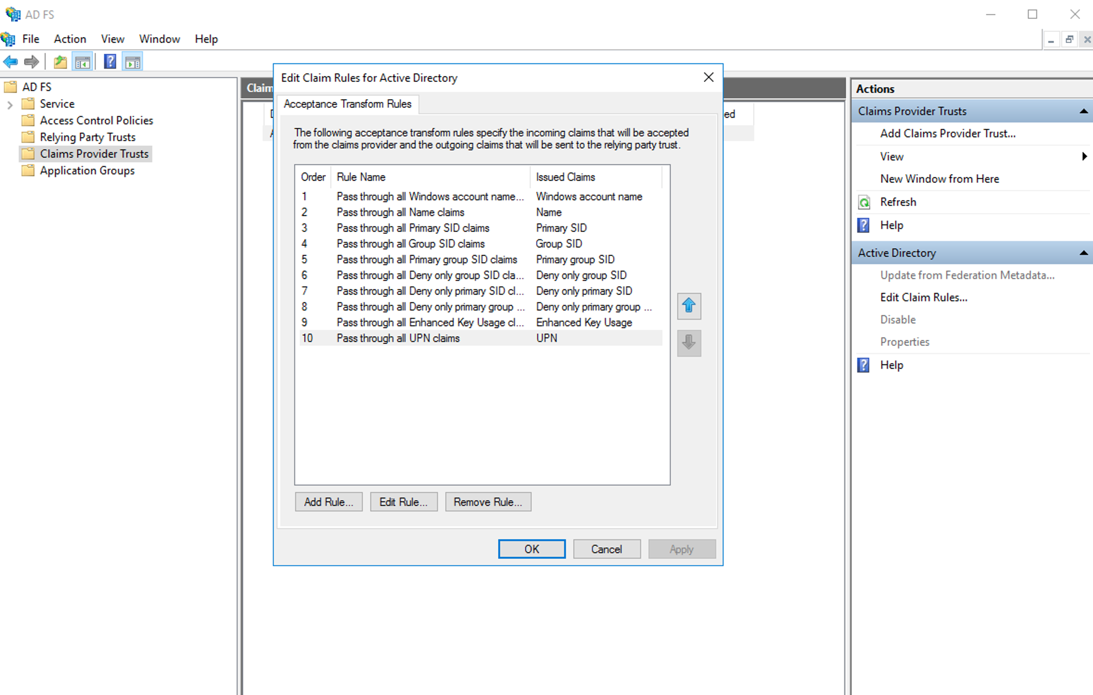Click the Rule Name column header
Viewport: 1093px width, 695px height.
(x=431, y=177)
